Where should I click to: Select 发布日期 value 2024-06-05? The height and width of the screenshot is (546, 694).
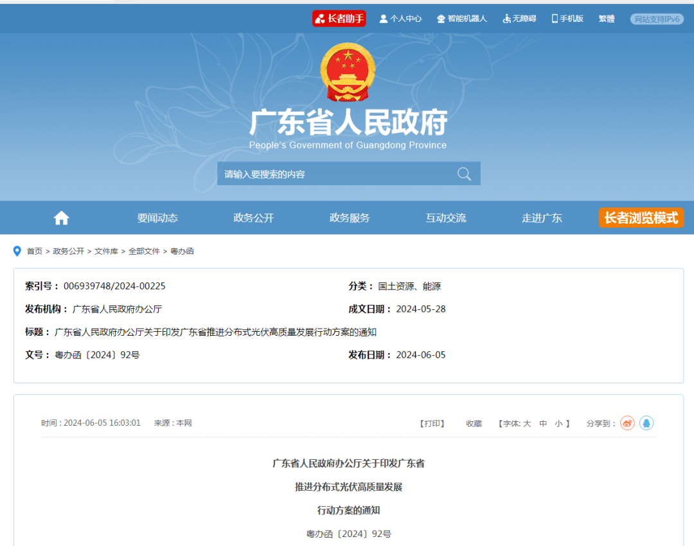click(x=421, y=355)
